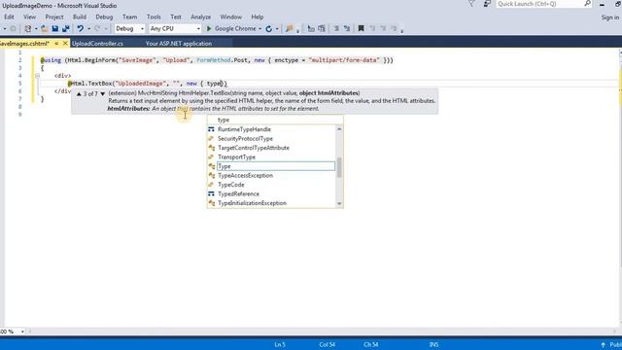Close the SaveImages.cshtml tab

click(65, 43)
